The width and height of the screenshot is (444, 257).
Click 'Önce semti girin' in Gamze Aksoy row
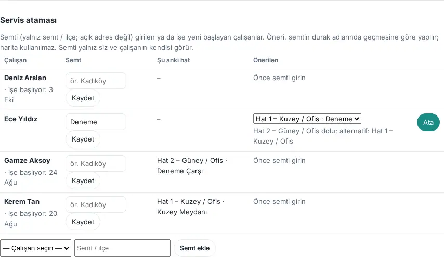click(279, 161)
